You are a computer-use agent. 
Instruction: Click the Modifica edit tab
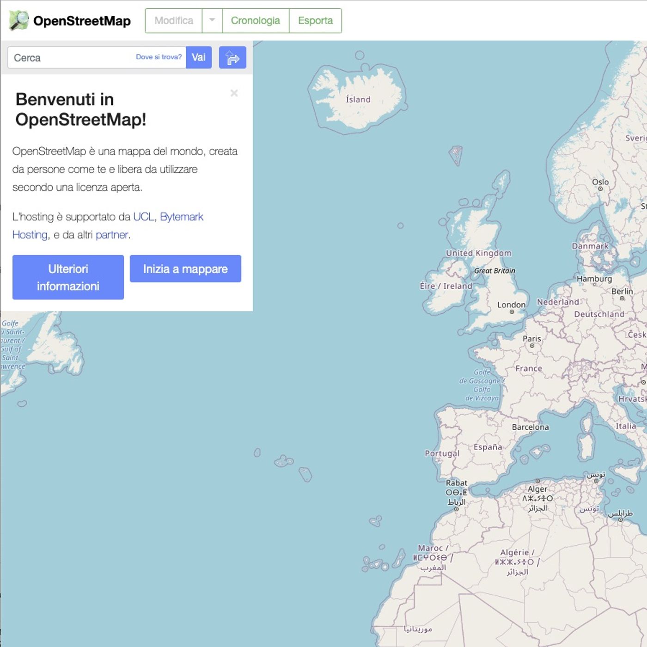[x=174, y=20]
